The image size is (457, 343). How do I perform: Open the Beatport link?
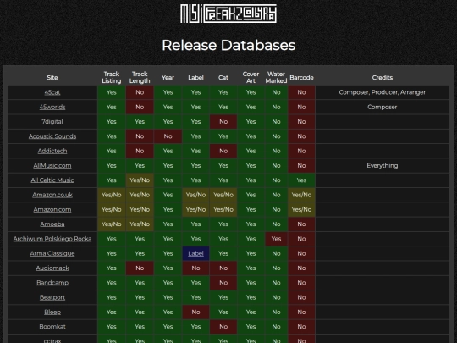pos(52,297)
